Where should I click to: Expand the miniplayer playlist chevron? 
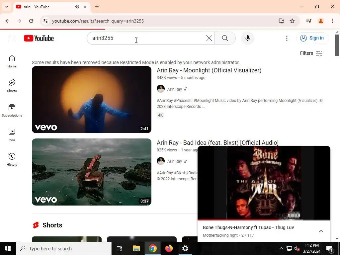tap(321, 231)
